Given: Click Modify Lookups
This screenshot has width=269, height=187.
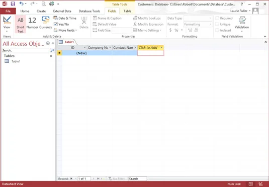Looking at the screenshot, I should (x=147, y=18).
